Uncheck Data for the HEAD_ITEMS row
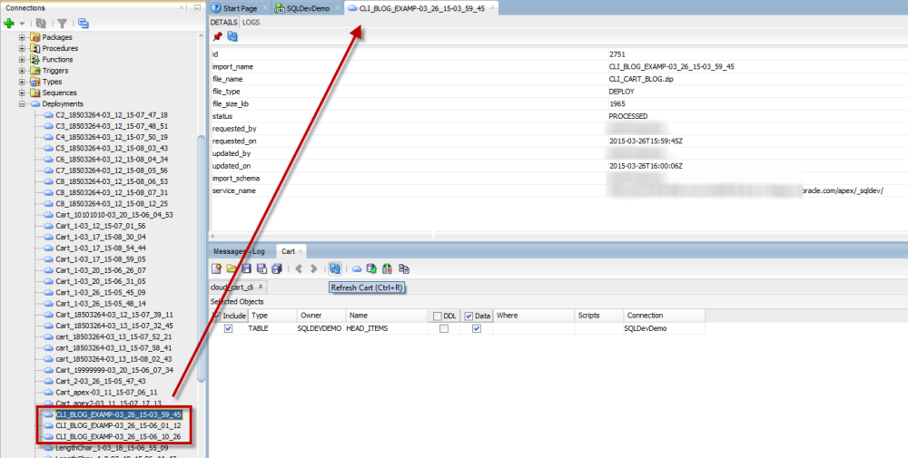 [x=476, y=328]
